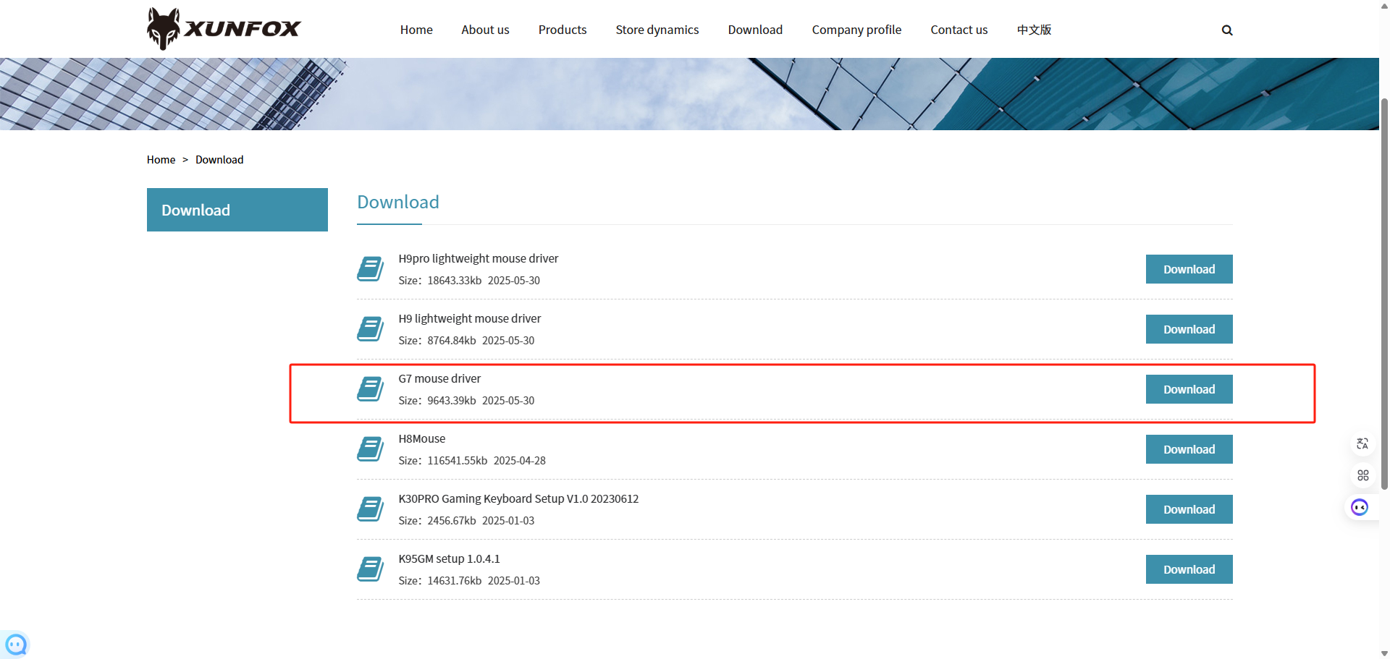Click the H9pro lightweight mouse driver title
Image resolution: width=1390 pixels, height=659 pixels.
click(478, 258)
